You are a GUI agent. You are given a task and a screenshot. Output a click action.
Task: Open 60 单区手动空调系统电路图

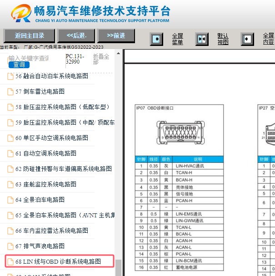click(52, 138)
